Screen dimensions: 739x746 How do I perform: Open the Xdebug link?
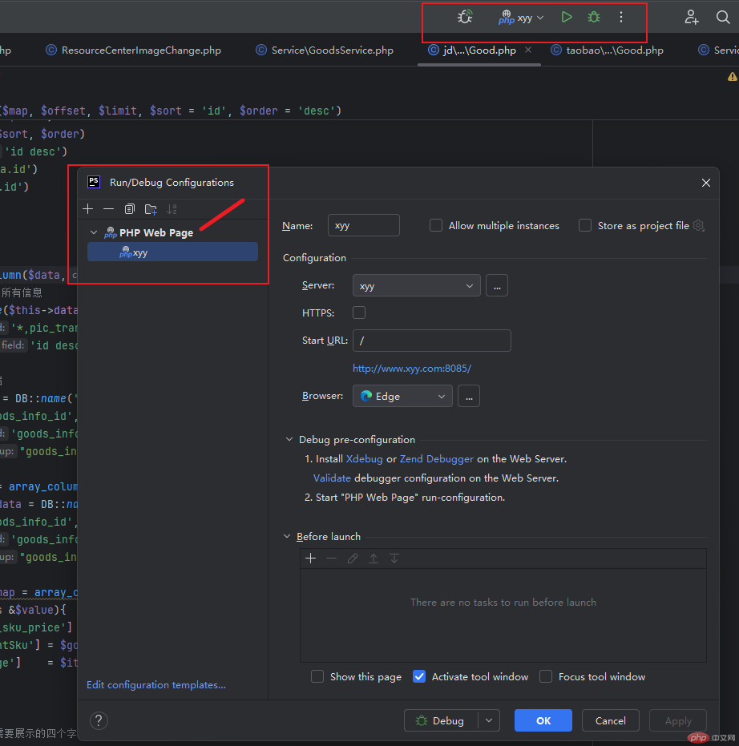pos(364,459)
